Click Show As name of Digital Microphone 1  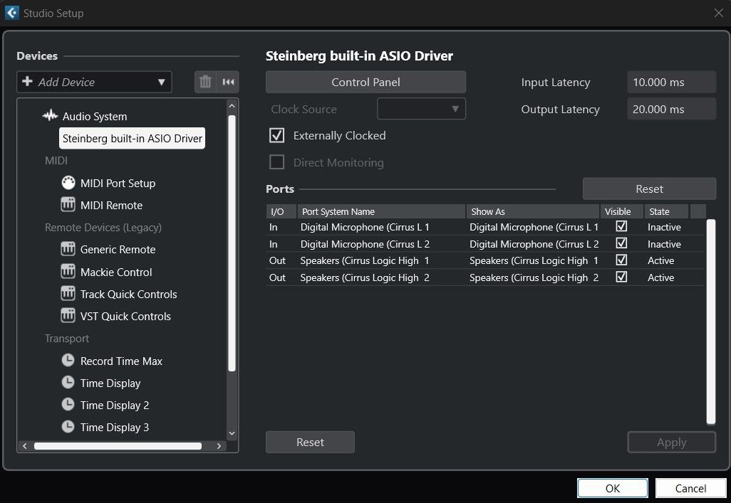coord(534,227)
